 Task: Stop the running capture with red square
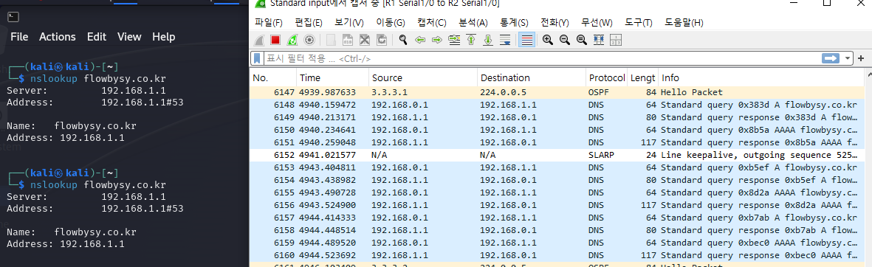coord(275,40)
